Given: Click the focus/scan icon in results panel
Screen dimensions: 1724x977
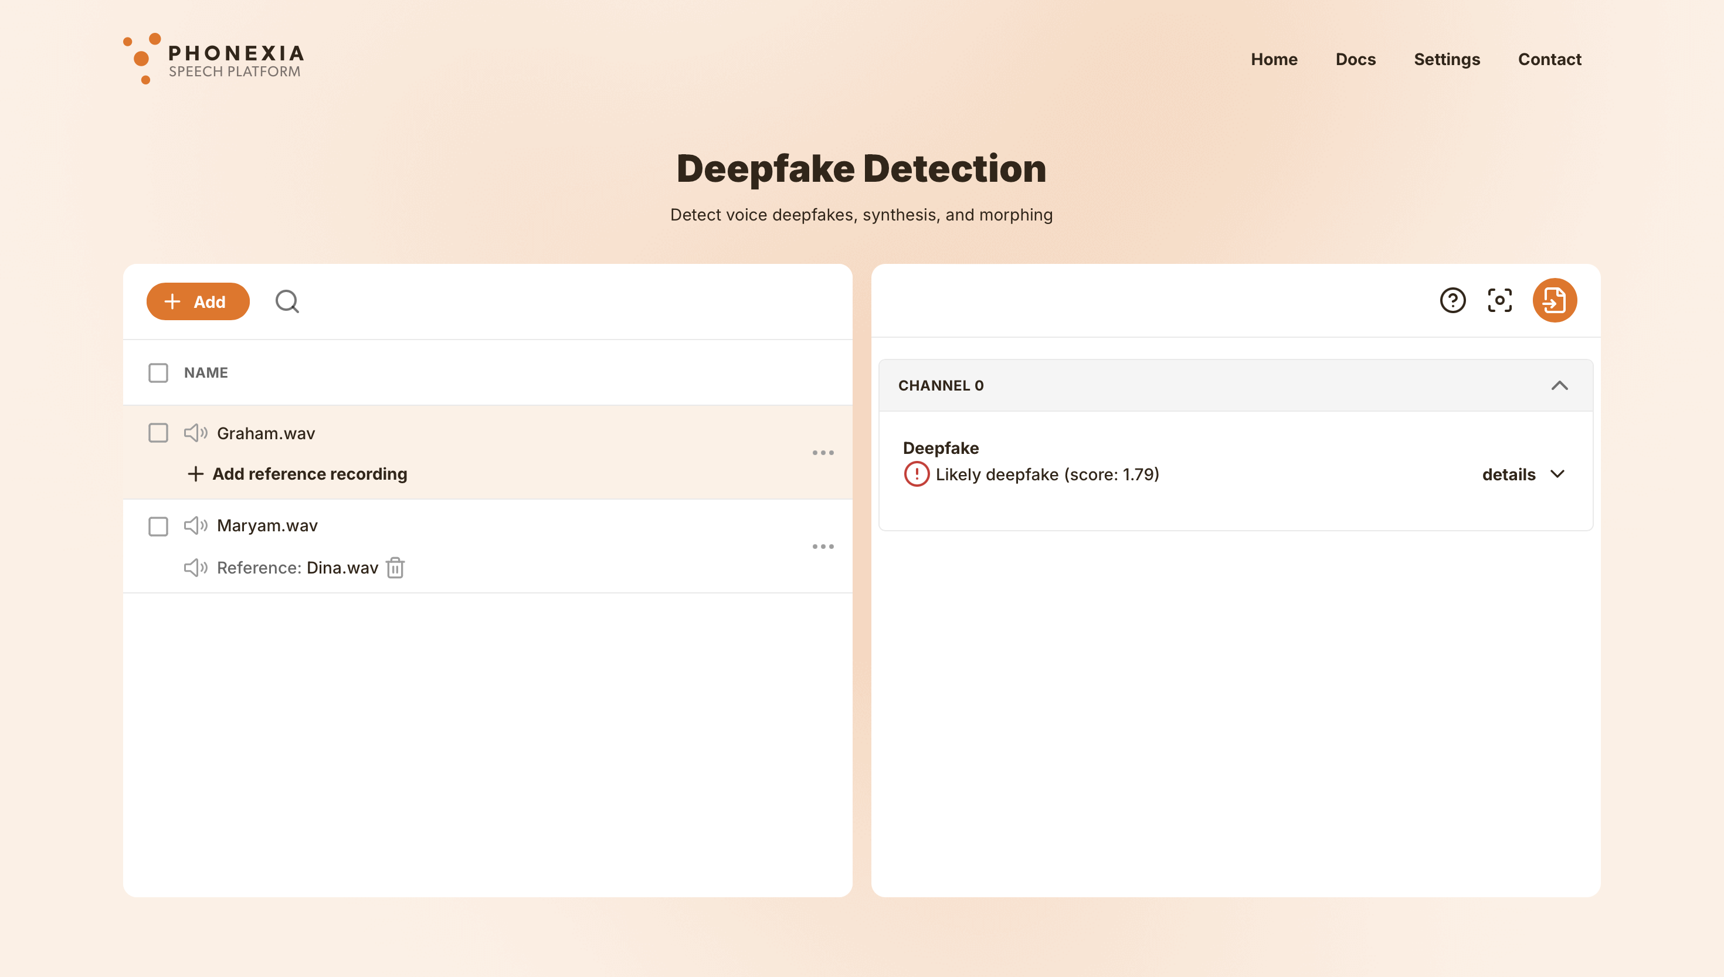Looking at the screenshot, I should (1499, 301).
